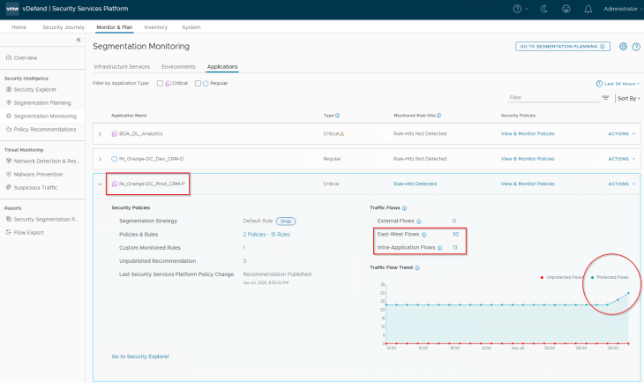Screen dimensions: 644x383
Task: Toggle Protected Flows legend series
Action: 610,277
